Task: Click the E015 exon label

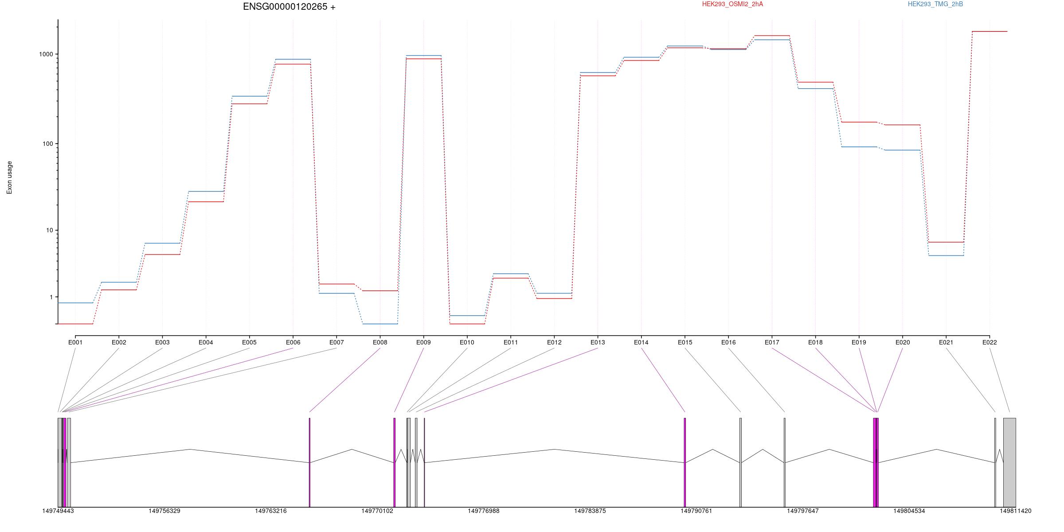Action: (x=685, y=342)
